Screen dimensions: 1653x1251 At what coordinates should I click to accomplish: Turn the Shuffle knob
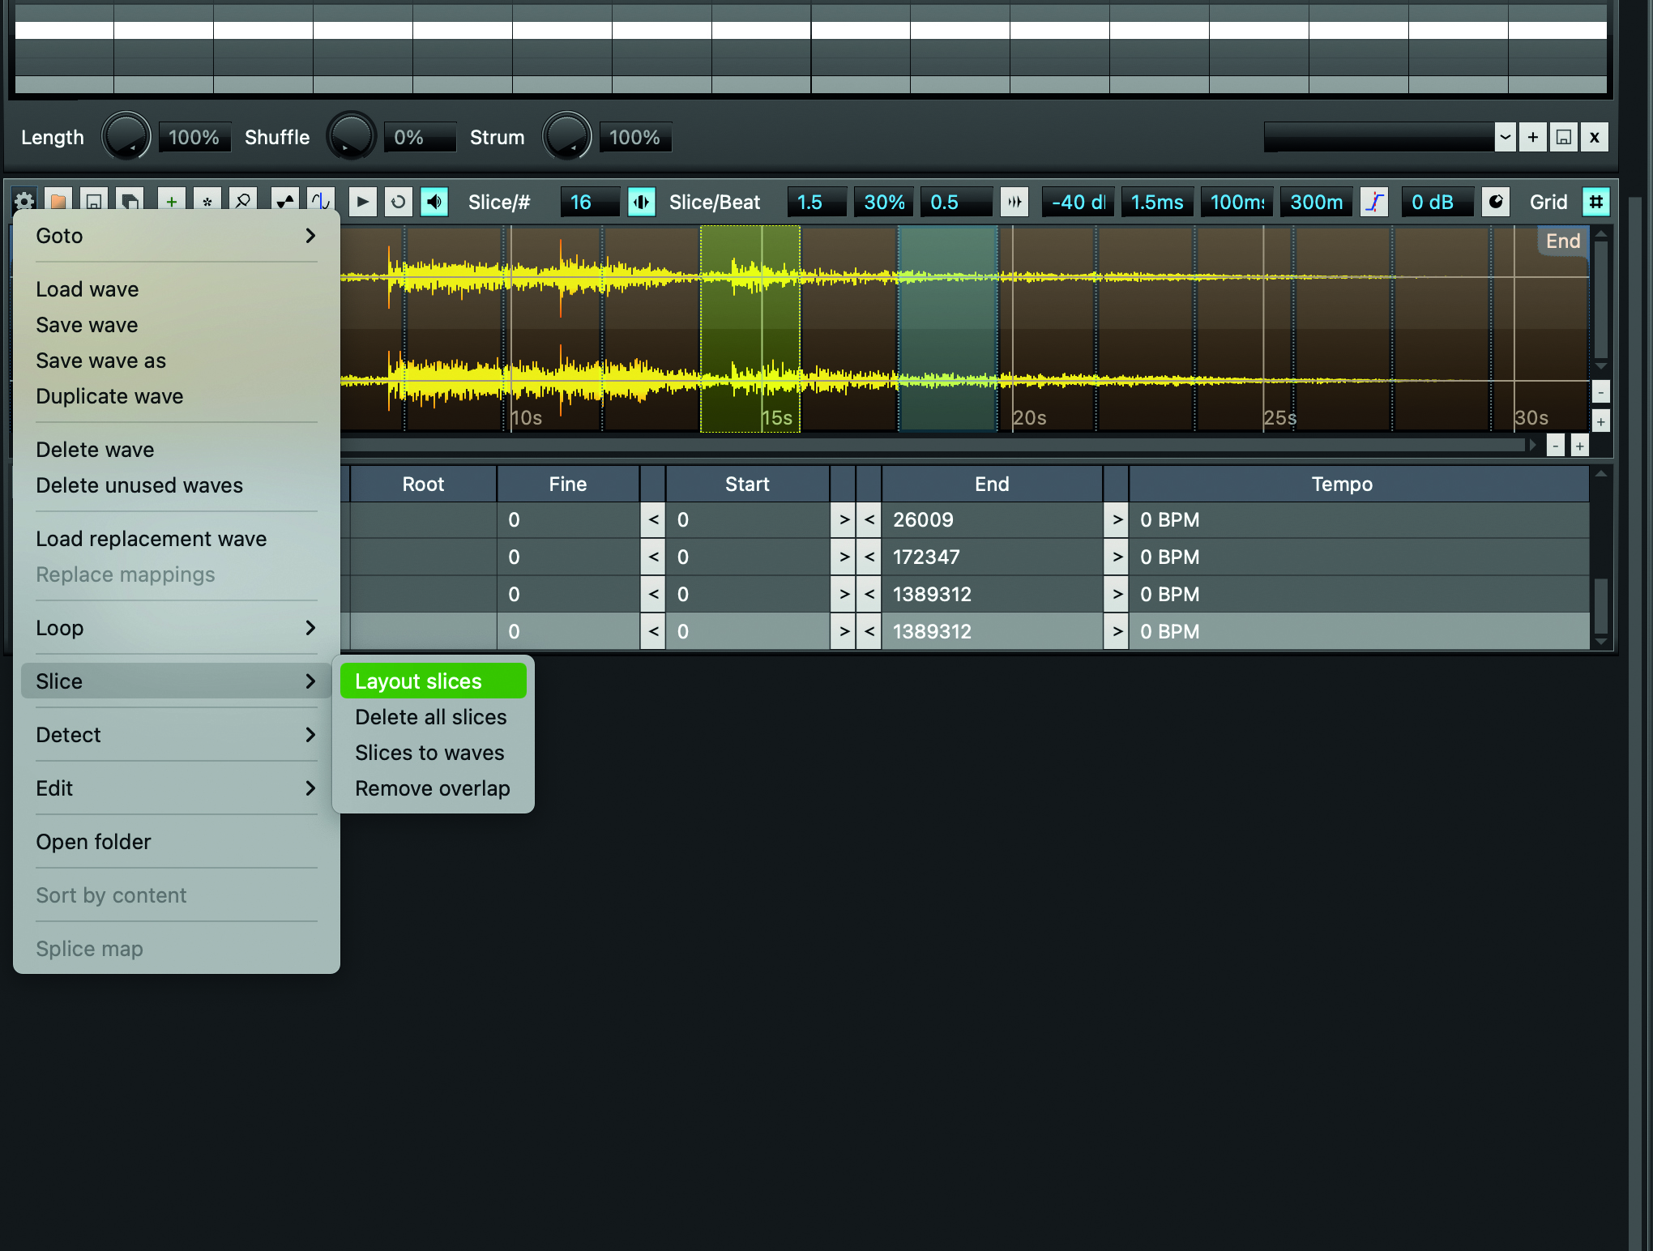point(352,136)
